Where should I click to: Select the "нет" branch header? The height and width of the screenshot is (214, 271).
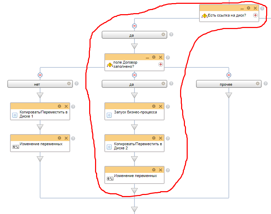(36, 84)
